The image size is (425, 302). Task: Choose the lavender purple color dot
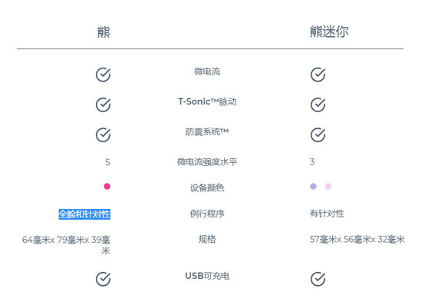click(x=313, y=186)
